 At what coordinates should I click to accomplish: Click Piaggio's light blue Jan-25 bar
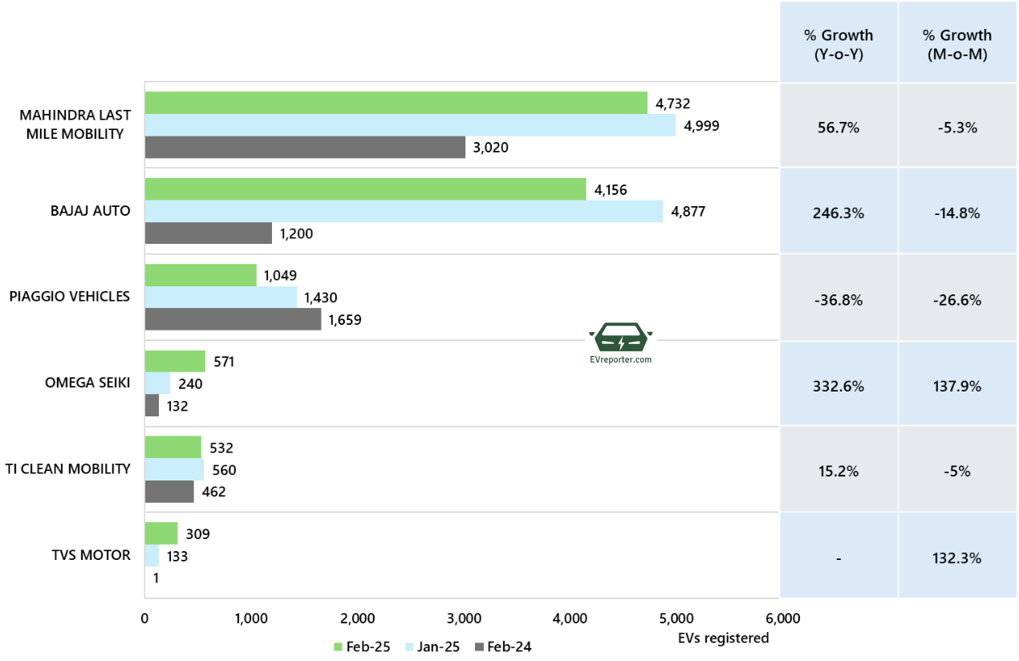click(x=221, y=298)
